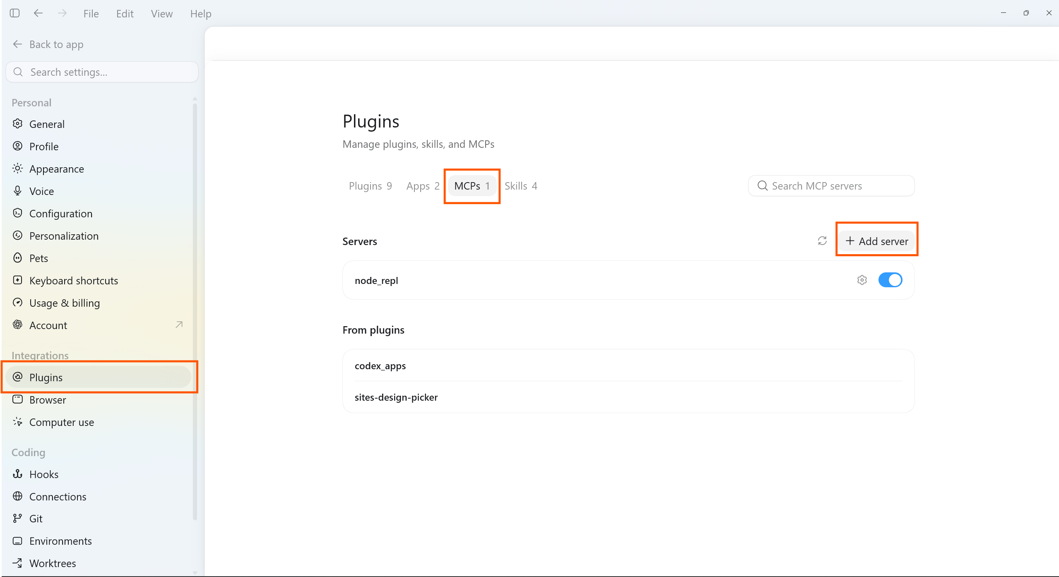
Task: Click the Pets icon
Action: coord(17,258)
